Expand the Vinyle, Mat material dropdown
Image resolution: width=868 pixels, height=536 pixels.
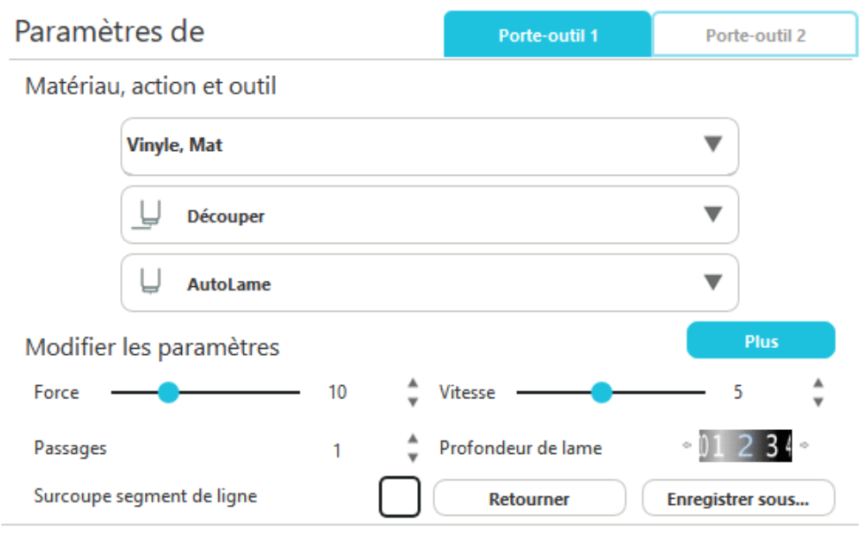click(x=712, y=146)
